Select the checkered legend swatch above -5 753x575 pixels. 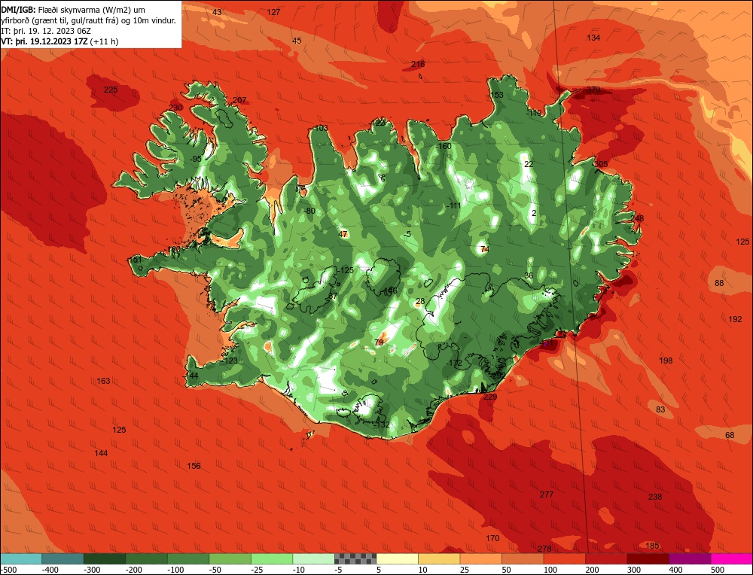tap(355, 558)
